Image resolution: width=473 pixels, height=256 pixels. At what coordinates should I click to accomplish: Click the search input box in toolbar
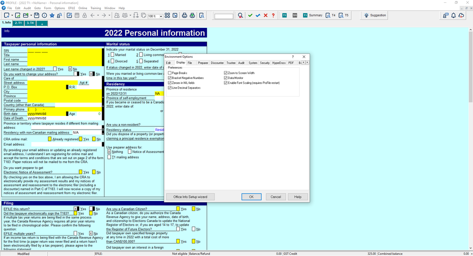(x=223, y=16)
